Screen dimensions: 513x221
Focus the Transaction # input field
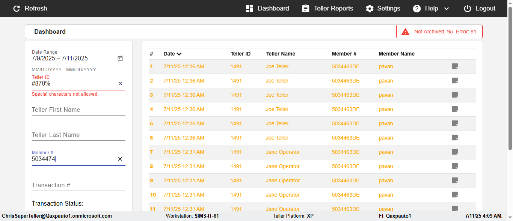pyautogui.click(x=78, y=185)
